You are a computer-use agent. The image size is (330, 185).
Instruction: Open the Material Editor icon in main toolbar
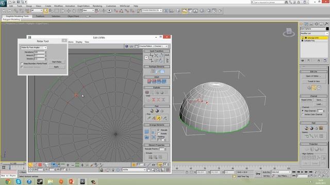[x=202, y=11]
